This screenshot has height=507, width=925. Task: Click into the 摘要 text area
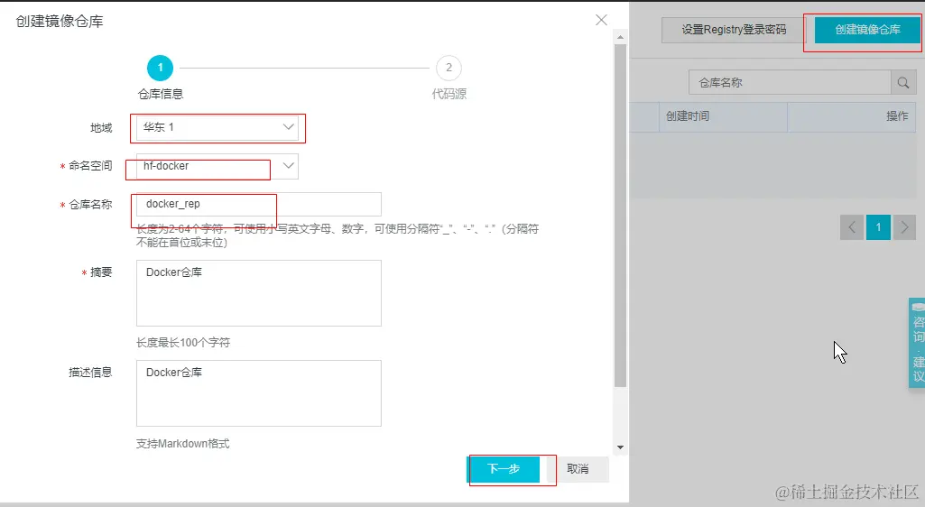pos(258,293)
